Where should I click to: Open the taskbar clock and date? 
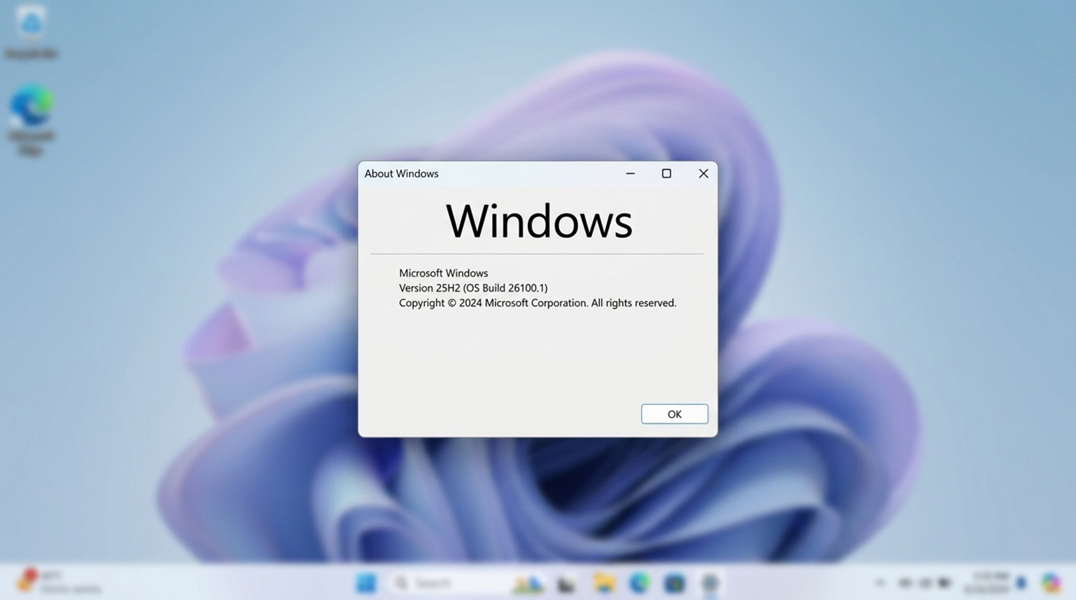(987, 582)
